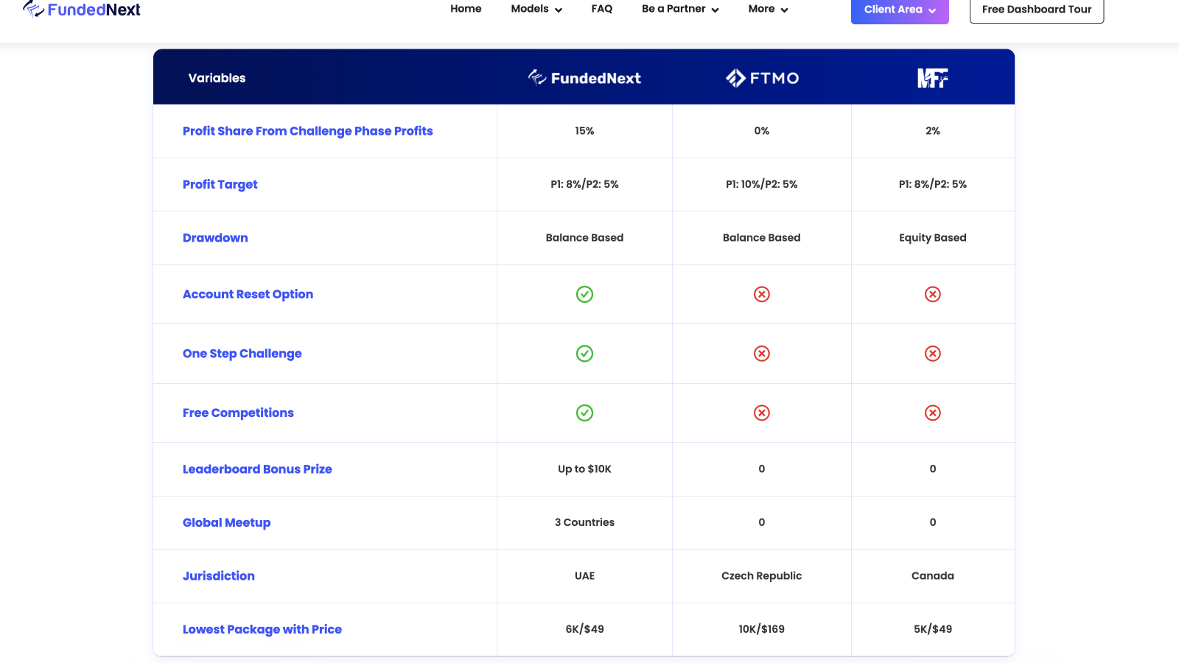
Task: Open the FAQ page from the menu
Action: pos(601,9)
